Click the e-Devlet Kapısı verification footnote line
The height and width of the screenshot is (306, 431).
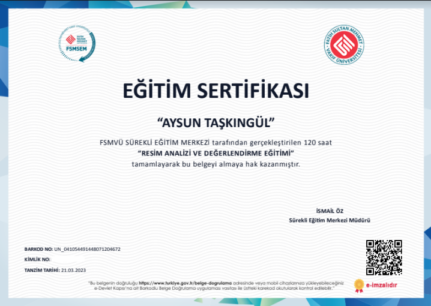[214, 288]
